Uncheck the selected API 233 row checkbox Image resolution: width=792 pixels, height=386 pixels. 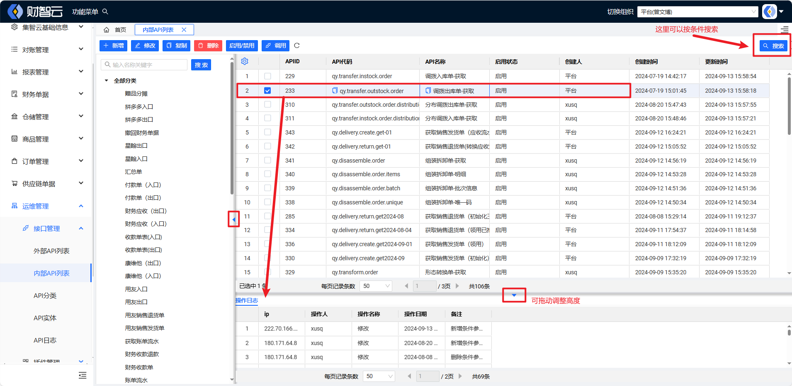267,91
